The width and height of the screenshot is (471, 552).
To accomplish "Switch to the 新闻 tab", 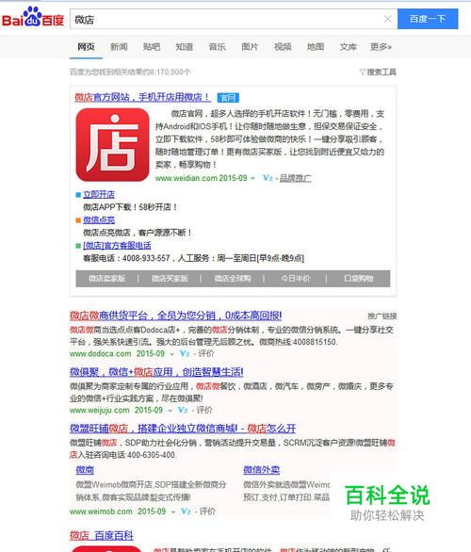I will click(x=119, y=47).
